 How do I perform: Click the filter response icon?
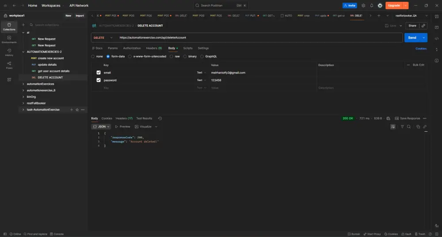point(402,126)
